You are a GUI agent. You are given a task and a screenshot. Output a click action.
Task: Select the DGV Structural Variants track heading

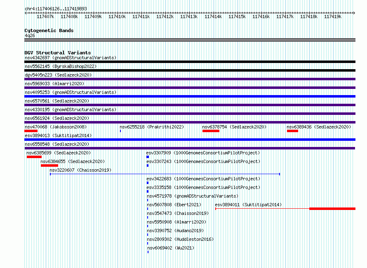pos(58,53)
